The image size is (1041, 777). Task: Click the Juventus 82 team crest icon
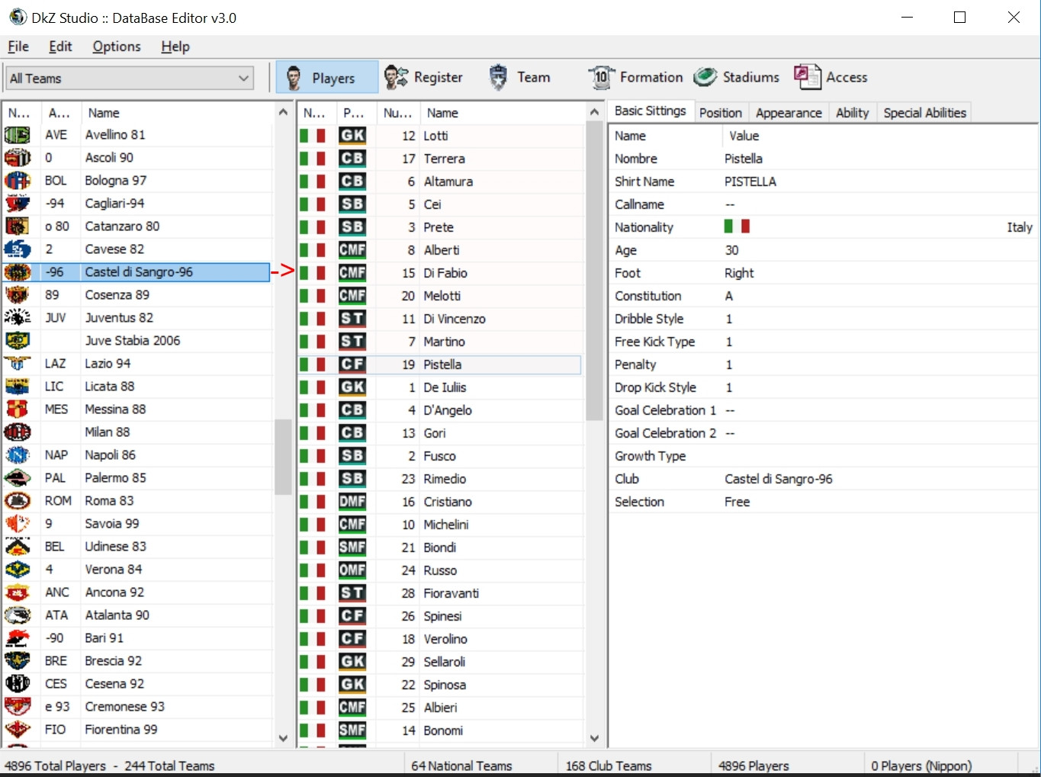(x=18, y=318)
